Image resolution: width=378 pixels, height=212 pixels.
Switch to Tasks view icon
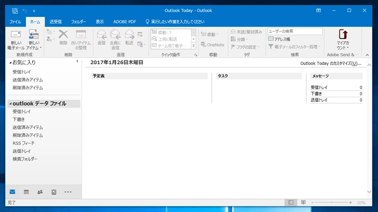point(54,192)
